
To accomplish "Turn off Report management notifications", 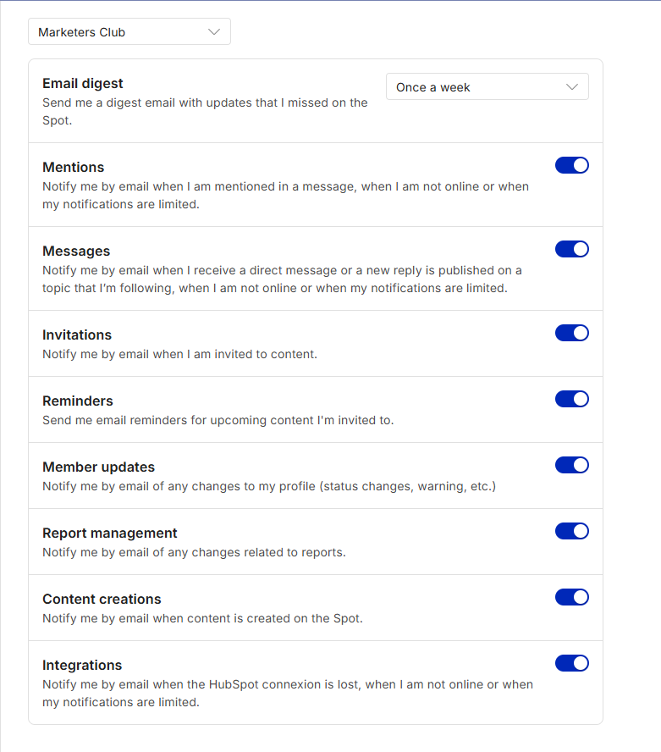I will (572, 531).
